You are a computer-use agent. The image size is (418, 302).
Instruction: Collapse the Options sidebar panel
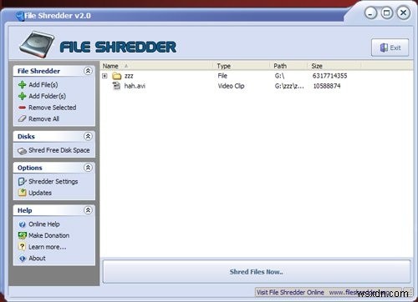click(x=88, y=168)
